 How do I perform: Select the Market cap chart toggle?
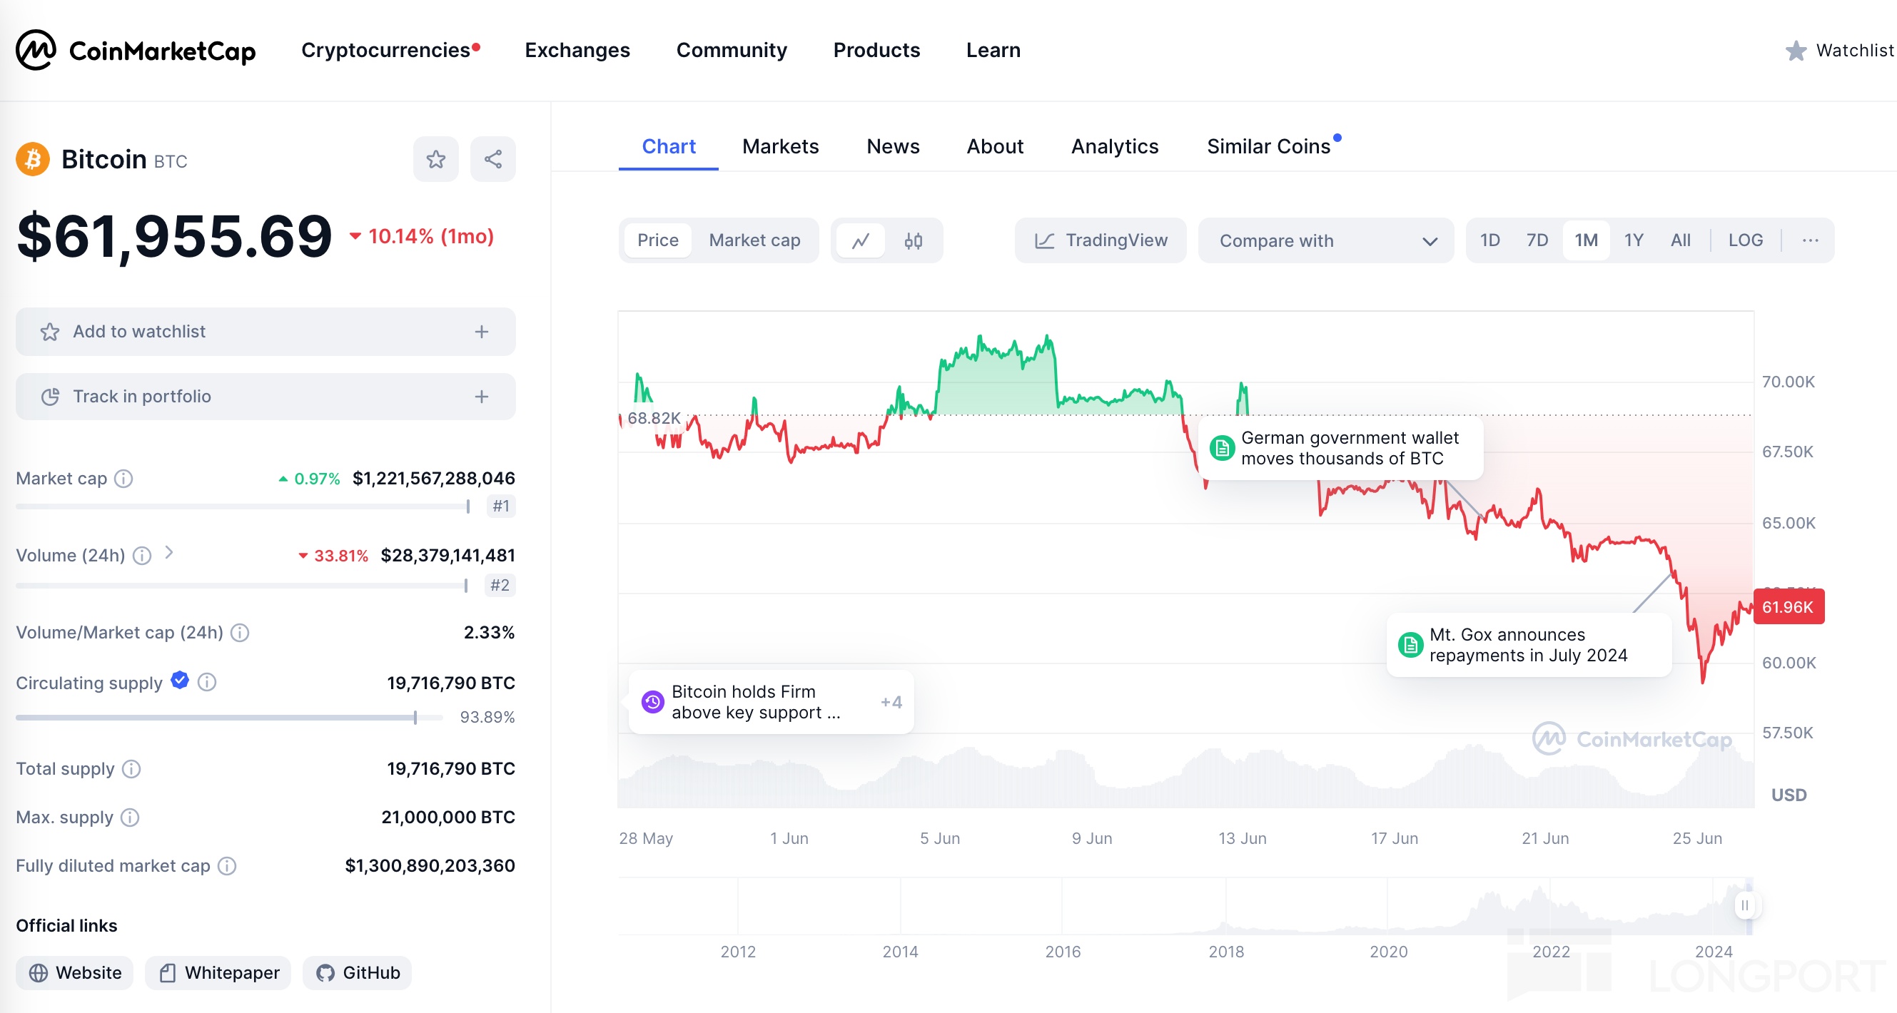pyautogui.click(x=754, y=240)
